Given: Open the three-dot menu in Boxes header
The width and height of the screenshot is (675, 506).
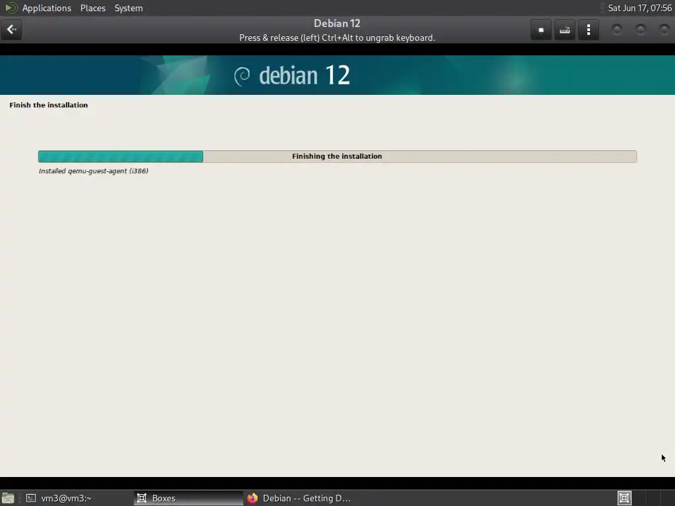Looking at the screenshot, I should point(589,30).
